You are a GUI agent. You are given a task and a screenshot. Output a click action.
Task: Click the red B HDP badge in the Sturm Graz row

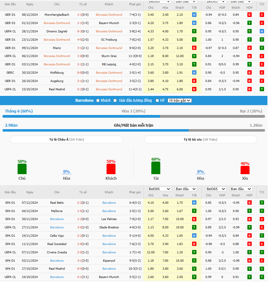(249, 56)
